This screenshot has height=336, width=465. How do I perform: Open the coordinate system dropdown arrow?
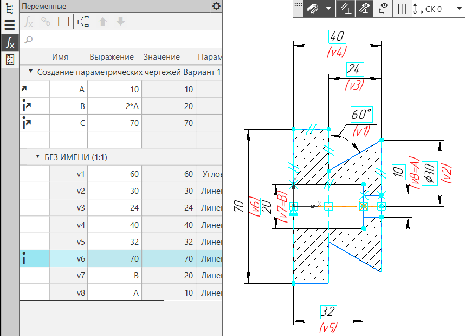click(x=459, y=9)
